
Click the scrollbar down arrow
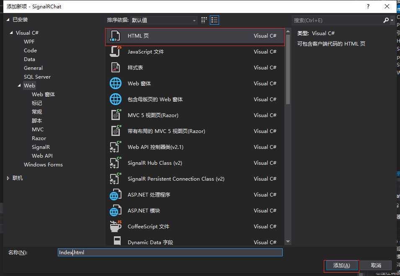tap(288, 241)
